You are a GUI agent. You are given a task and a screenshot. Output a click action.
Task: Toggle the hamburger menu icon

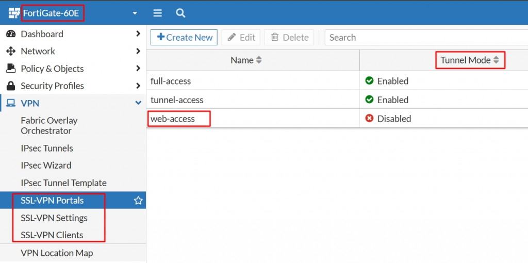[158, 13]
